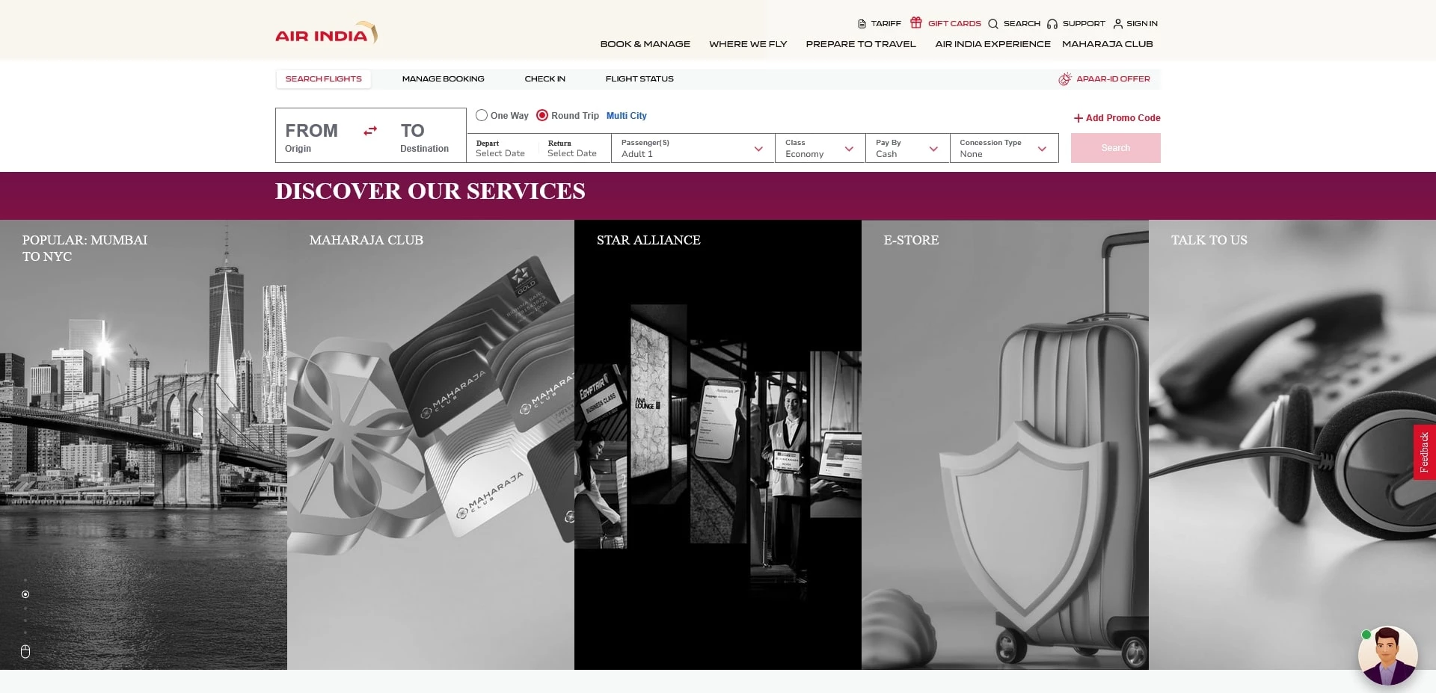The height and width of the screenshot is (693, 1436).
Task: Click the Support headset icon
Action: (x=1052, y=24)
